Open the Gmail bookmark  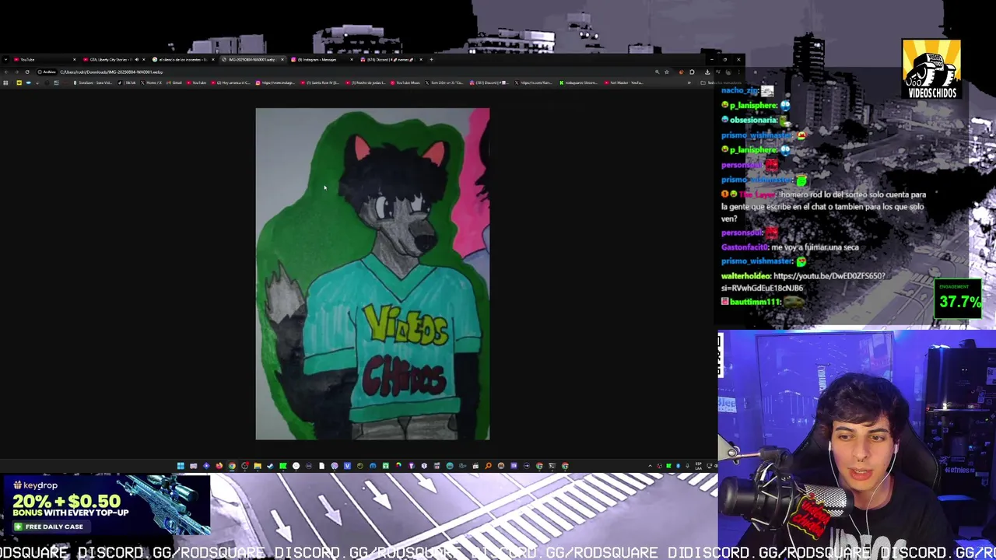[174, 82]
